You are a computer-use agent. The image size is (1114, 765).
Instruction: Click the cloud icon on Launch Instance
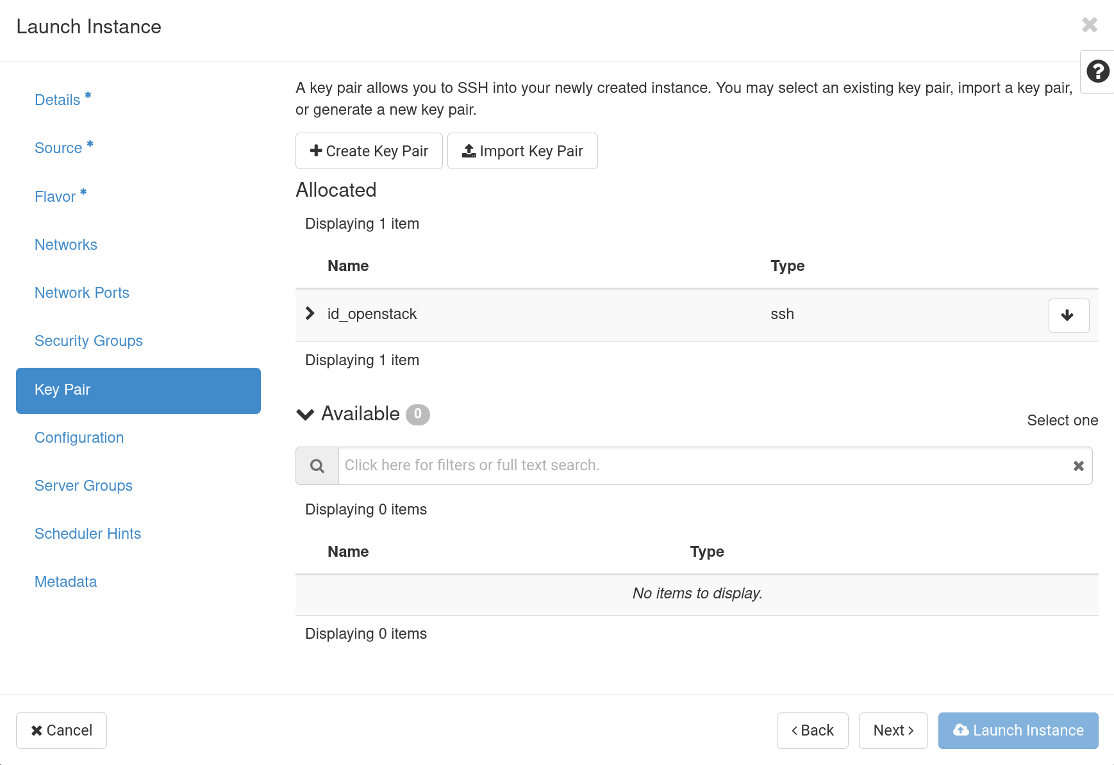[960, 730]
